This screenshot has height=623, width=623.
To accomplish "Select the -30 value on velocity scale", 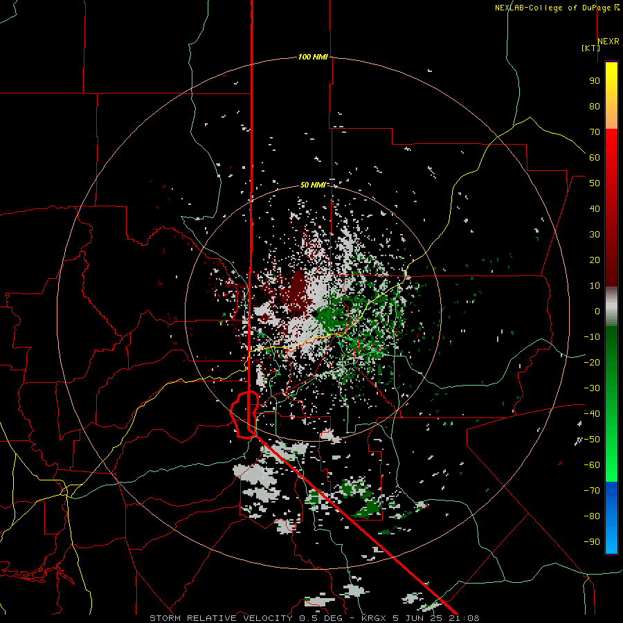I will [x=592, y=388].
